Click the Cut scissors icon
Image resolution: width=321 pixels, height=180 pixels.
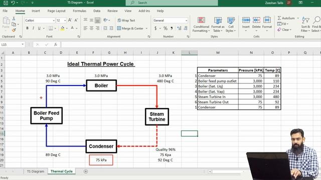point(14,18)
